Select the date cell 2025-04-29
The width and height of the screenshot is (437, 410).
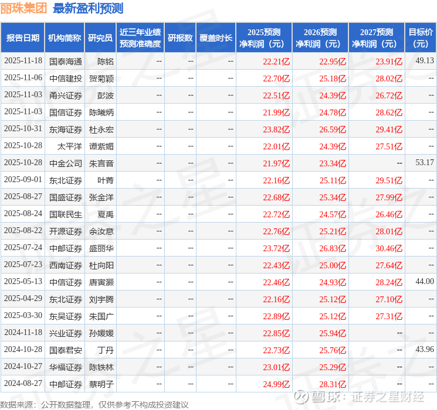23,298
